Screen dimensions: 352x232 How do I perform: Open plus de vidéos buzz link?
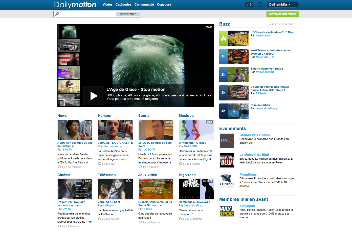coord(281,24)
